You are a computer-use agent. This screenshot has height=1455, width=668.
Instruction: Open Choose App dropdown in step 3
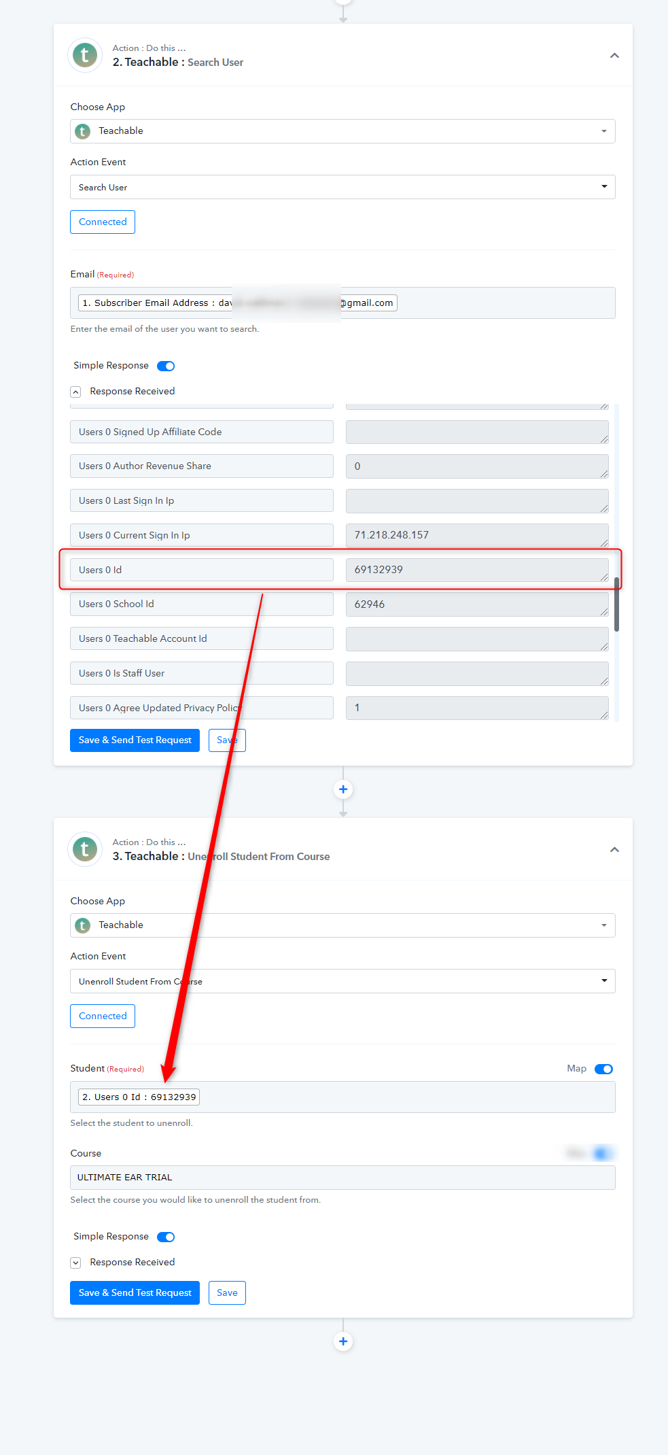pyautogui.click(x=342, y=925)
